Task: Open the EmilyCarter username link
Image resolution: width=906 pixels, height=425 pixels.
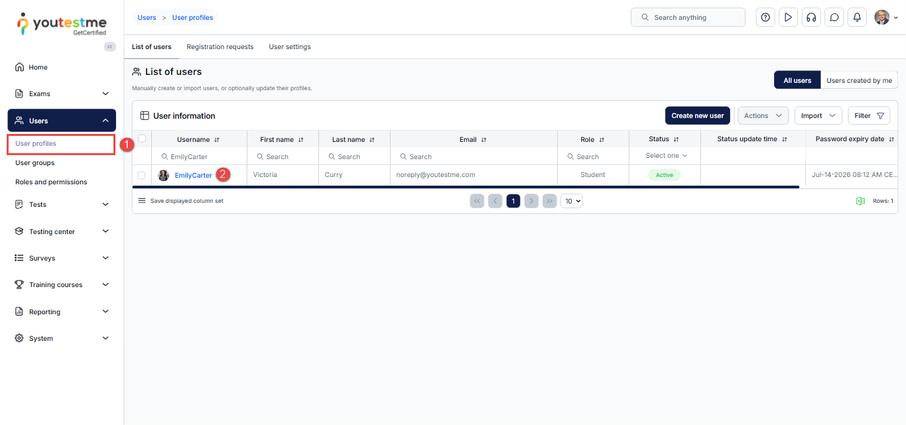Action: [x=194, y=176]
